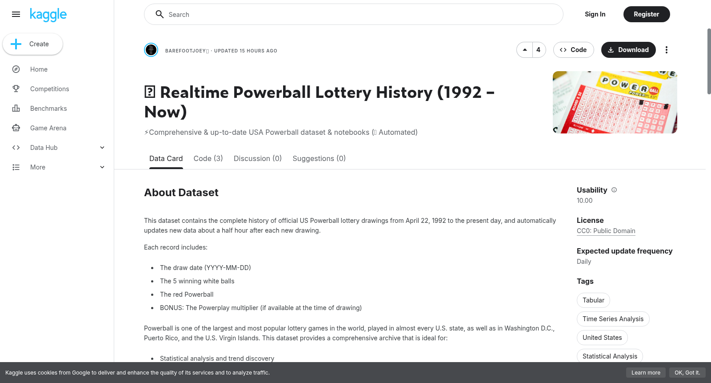The image size is (711, 383).
Task: Click the 10.00 usability score
Action: pos(585,201)
